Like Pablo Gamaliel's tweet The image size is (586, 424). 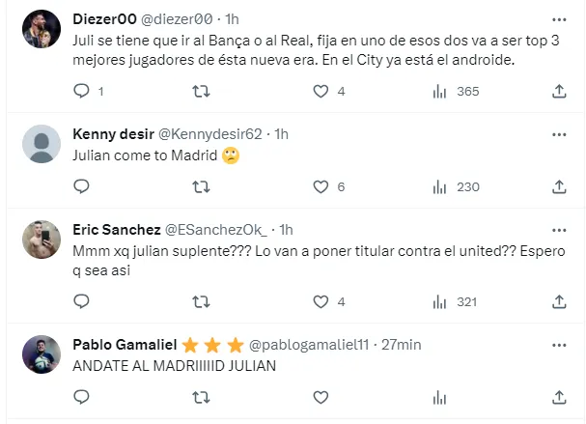pyautogui.click(x=321, y=396)
